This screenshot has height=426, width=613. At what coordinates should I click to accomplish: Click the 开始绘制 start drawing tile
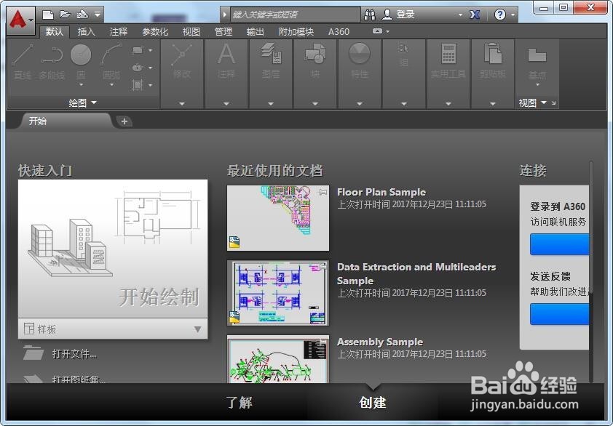pos(113,249)
